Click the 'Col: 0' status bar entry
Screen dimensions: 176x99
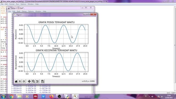pyautogui.click(x=174, y=93)
